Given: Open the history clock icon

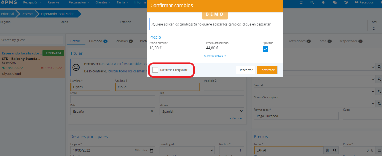Looking at the screenshot, I should [346, 2].
